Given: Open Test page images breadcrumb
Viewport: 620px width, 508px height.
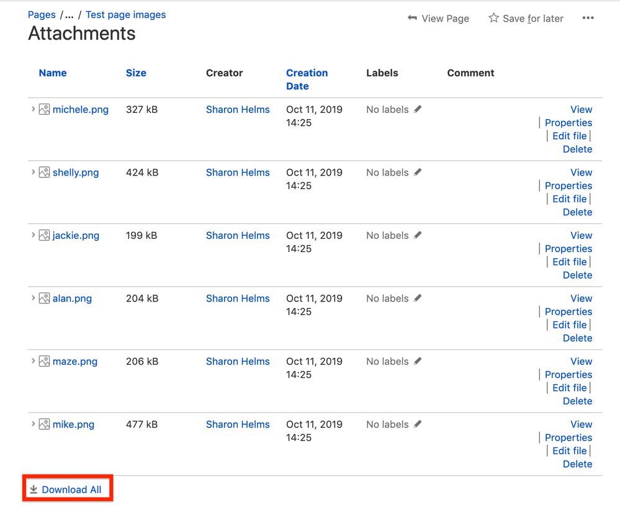Looking at the screenshot, I should click(126, 15).
